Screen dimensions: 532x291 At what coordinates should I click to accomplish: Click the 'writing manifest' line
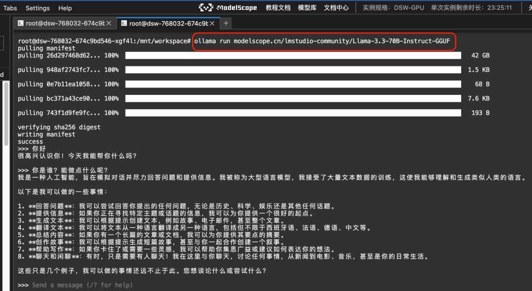(46, 135)
